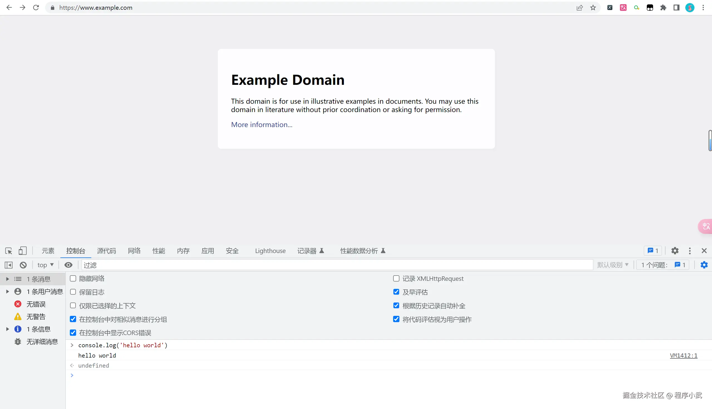Open the top context dropdown

45,265
